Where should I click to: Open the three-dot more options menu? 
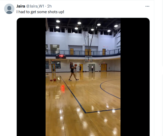[x=147, y=6]
